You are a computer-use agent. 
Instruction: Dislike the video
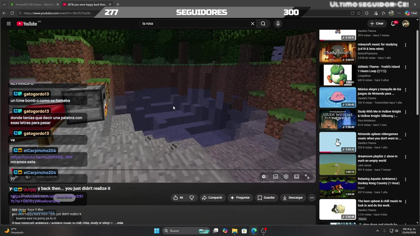192,198
